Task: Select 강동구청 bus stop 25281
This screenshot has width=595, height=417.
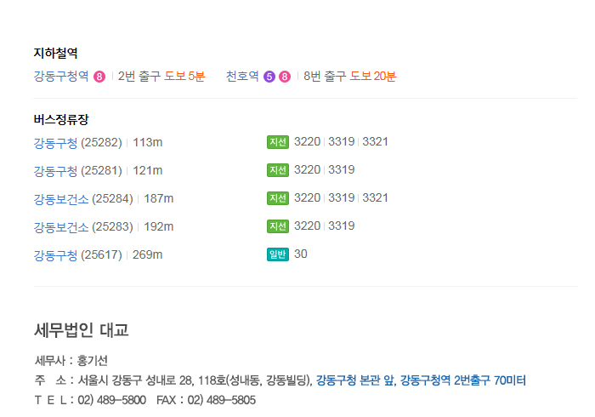Action: pyautogui.click(x=56, y=170)
